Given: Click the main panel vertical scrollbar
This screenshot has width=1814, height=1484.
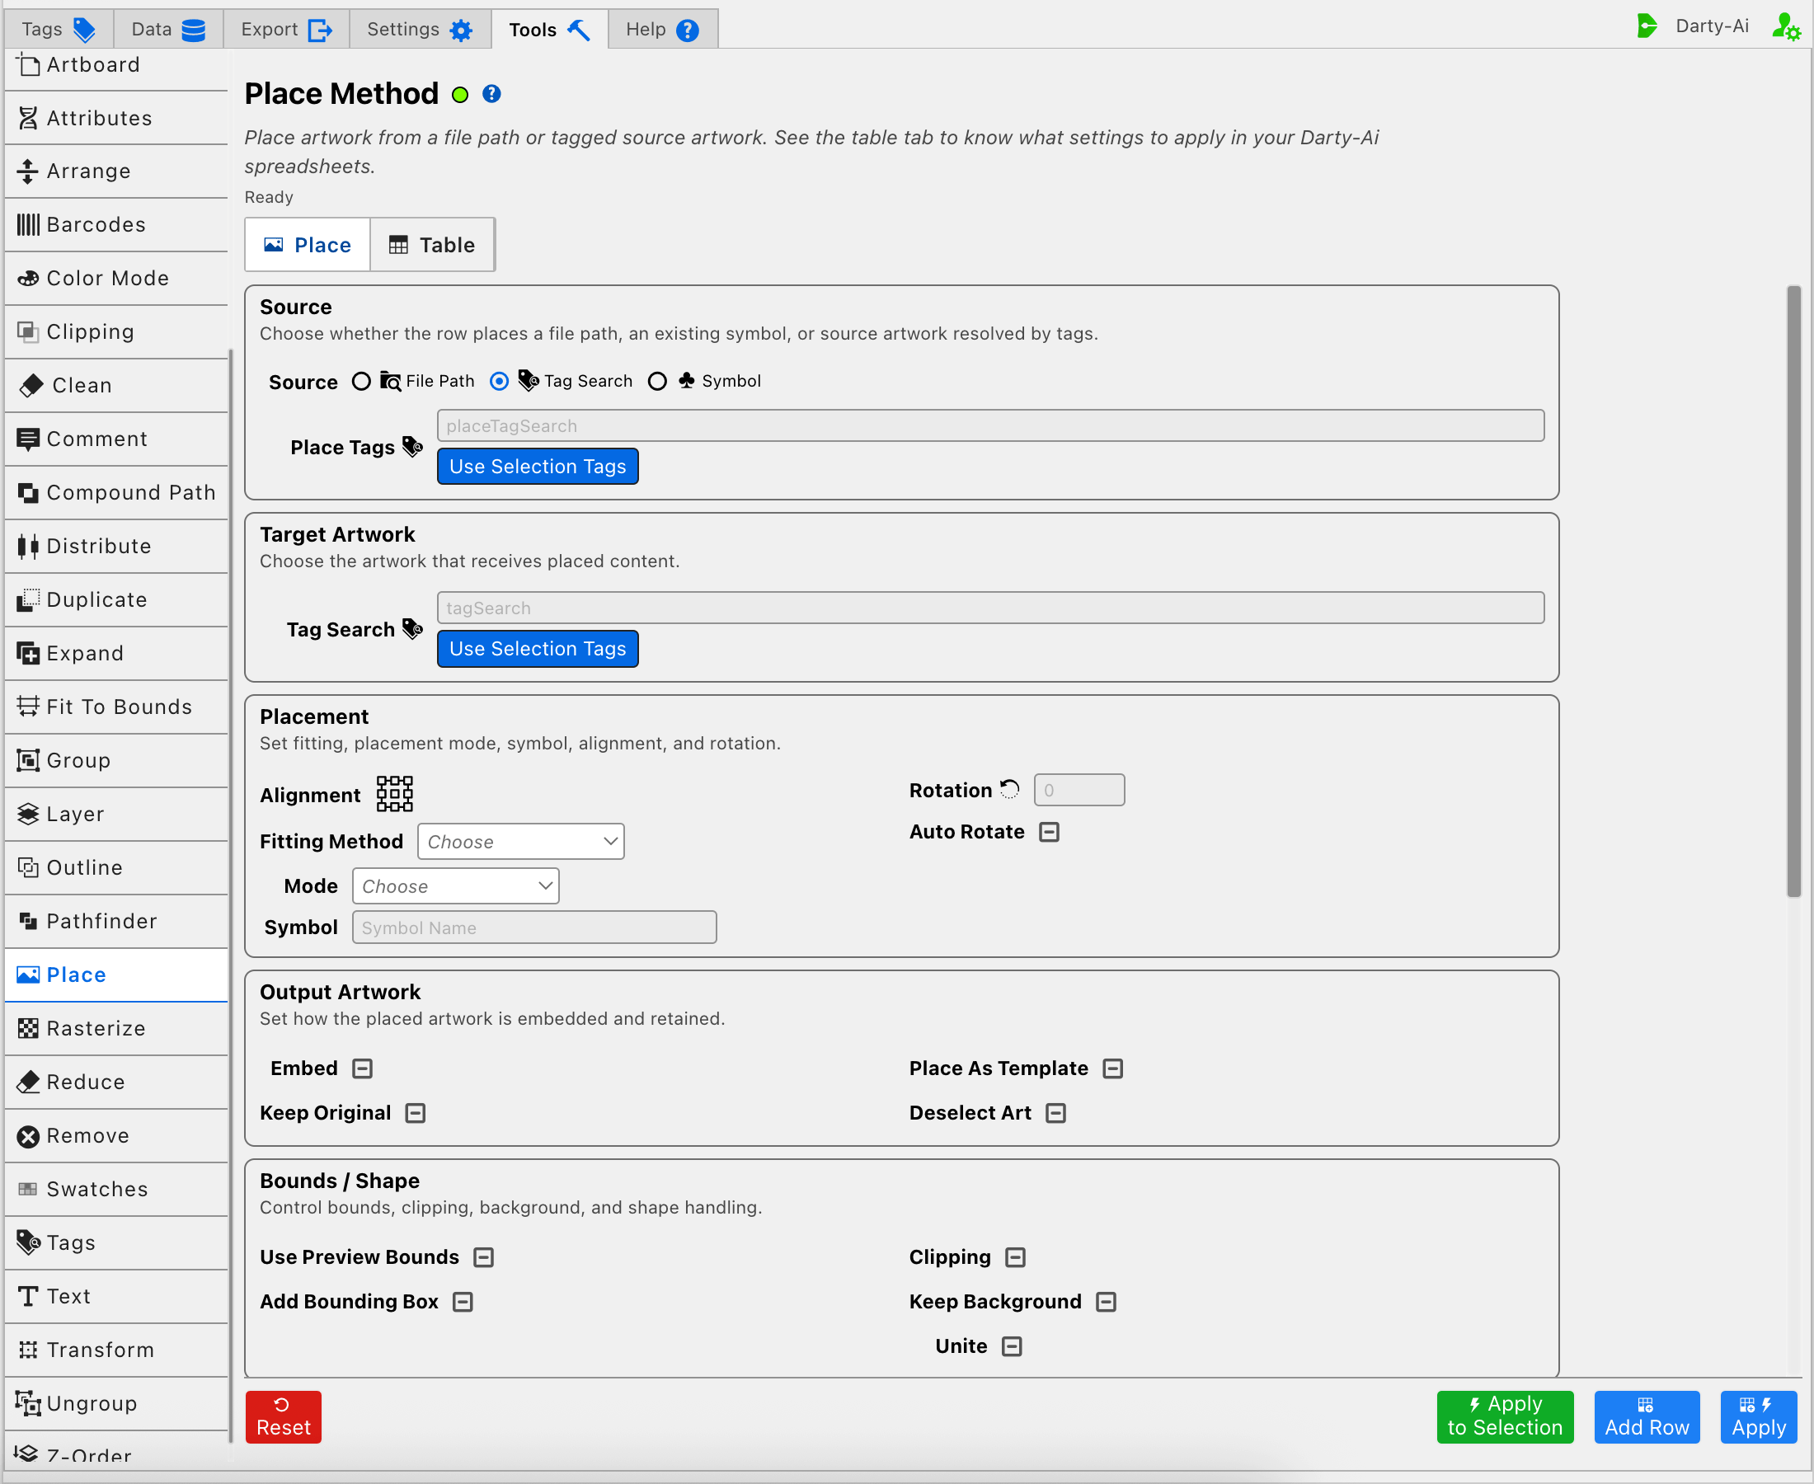Looking at the screenshot, I should point(1793,592).
